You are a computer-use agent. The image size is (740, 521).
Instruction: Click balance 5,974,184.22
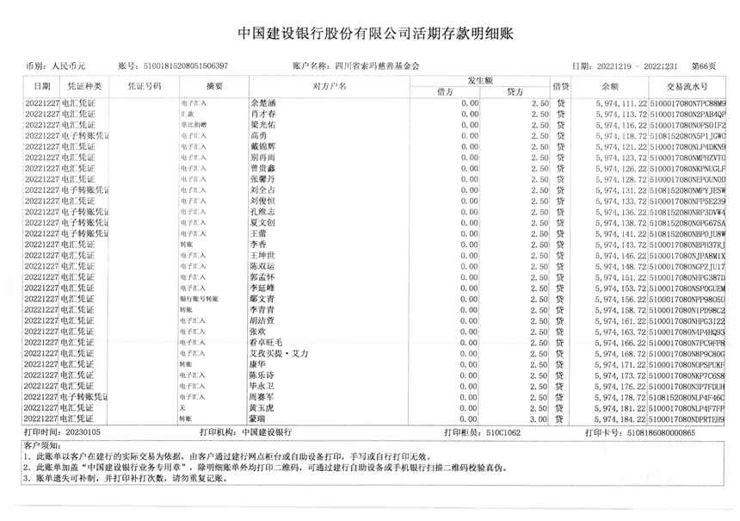tap(620, 419)
